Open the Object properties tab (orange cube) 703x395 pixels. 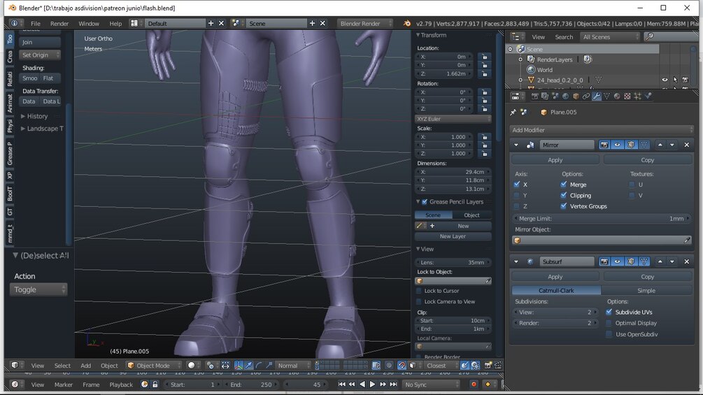(x=576, y=96)
